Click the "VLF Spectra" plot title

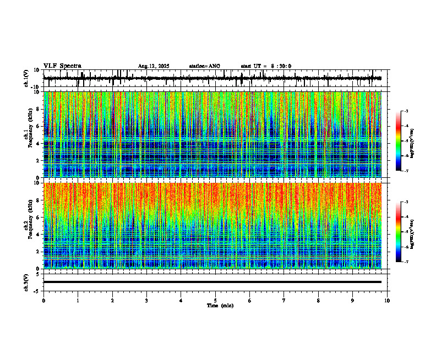[62, 66]
